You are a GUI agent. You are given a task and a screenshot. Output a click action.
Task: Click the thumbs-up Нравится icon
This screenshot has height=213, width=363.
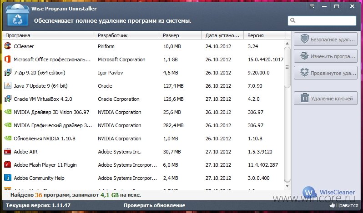click(332, 205)
